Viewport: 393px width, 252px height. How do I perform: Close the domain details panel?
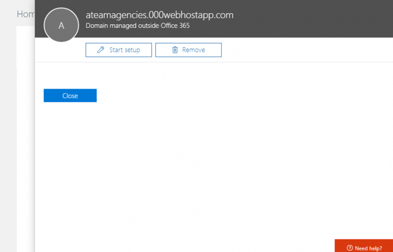tap(70, 96)
